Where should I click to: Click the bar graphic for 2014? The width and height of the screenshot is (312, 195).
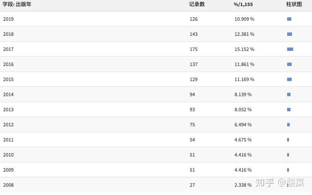coord(289,94)
